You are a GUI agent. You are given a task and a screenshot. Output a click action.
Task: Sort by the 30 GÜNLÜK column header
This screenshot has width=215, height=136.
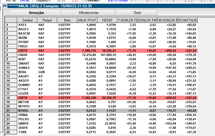[x=167, y=20]
